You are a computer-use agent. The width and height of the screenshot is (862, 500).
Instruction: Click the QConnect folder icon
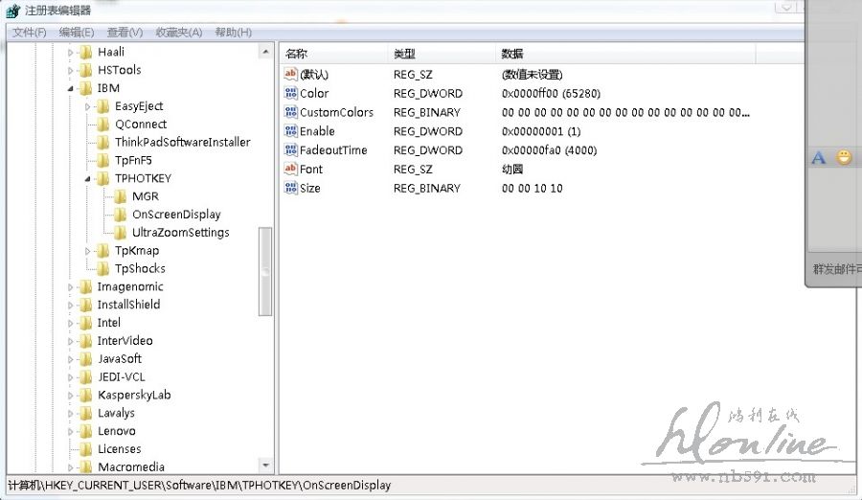tap(102, 125)
